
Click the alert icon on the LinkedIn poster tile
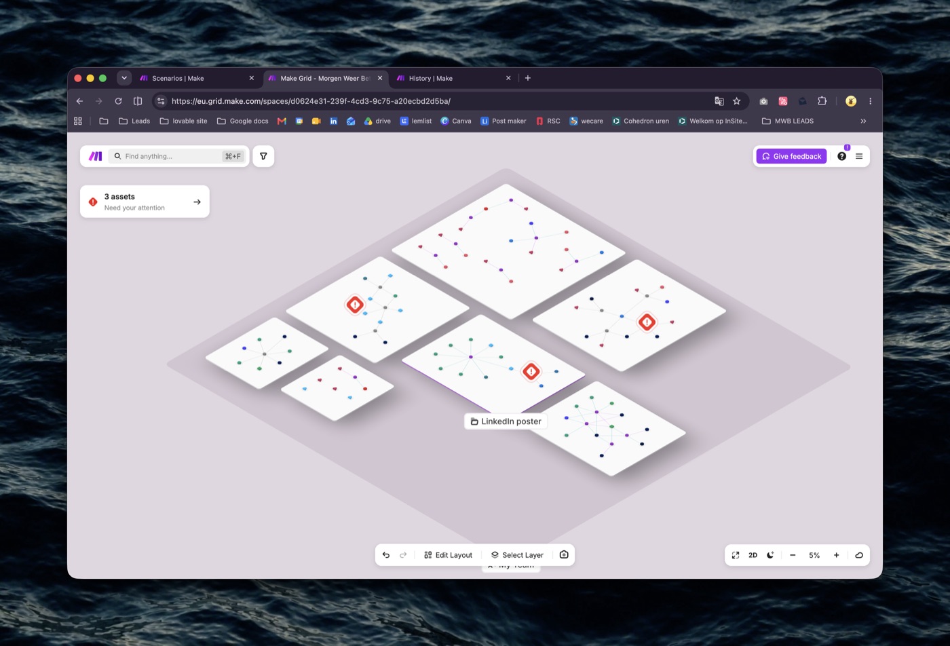[531, 371]
